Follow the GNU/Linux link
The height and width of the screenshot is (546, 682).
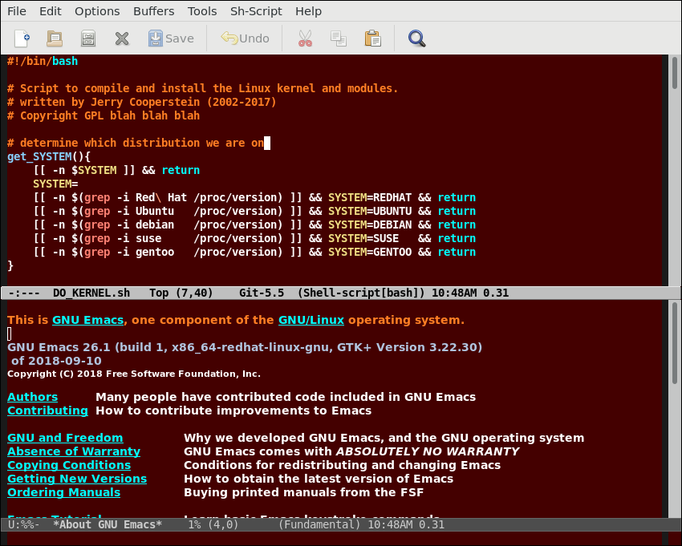(311, 320)
